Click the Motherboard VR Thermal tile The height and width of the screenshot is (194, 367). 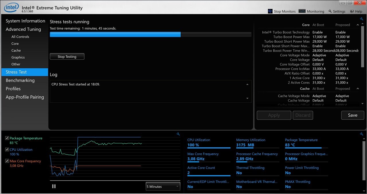pyautogui.click(x=258, y=184)
